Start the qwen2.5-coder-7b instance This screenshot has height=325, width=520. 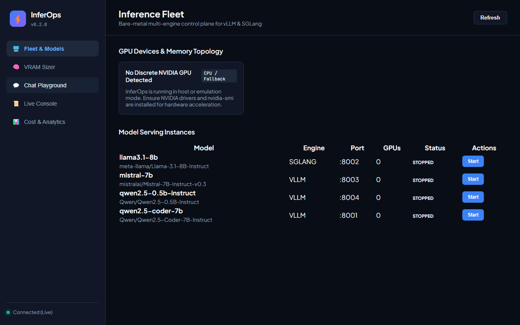[x=473, y=215]
